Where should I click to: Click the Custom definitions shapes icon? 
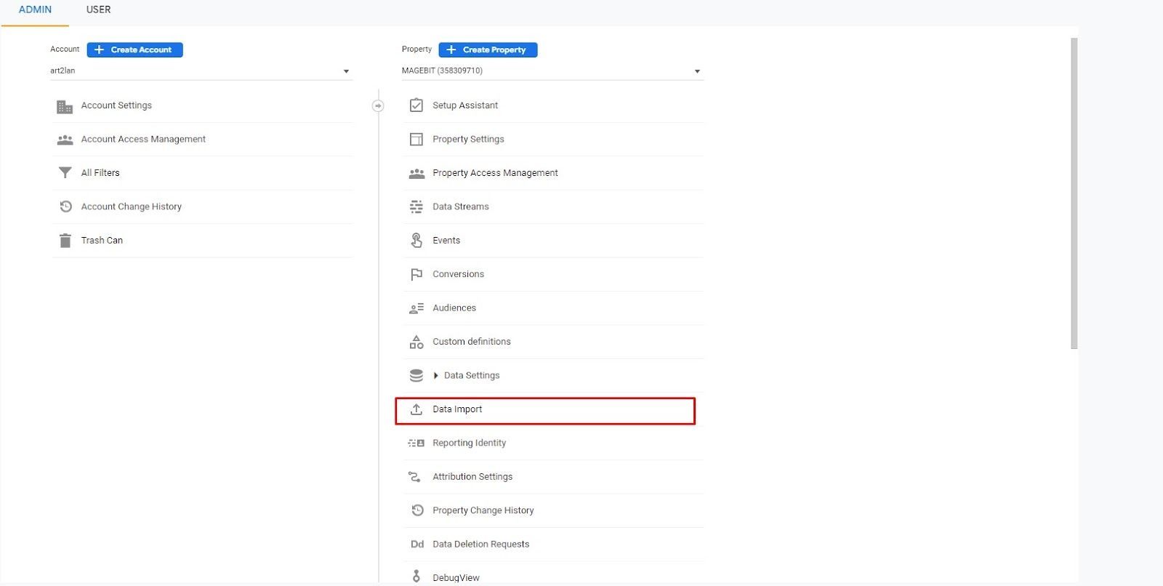pos(416,342)
